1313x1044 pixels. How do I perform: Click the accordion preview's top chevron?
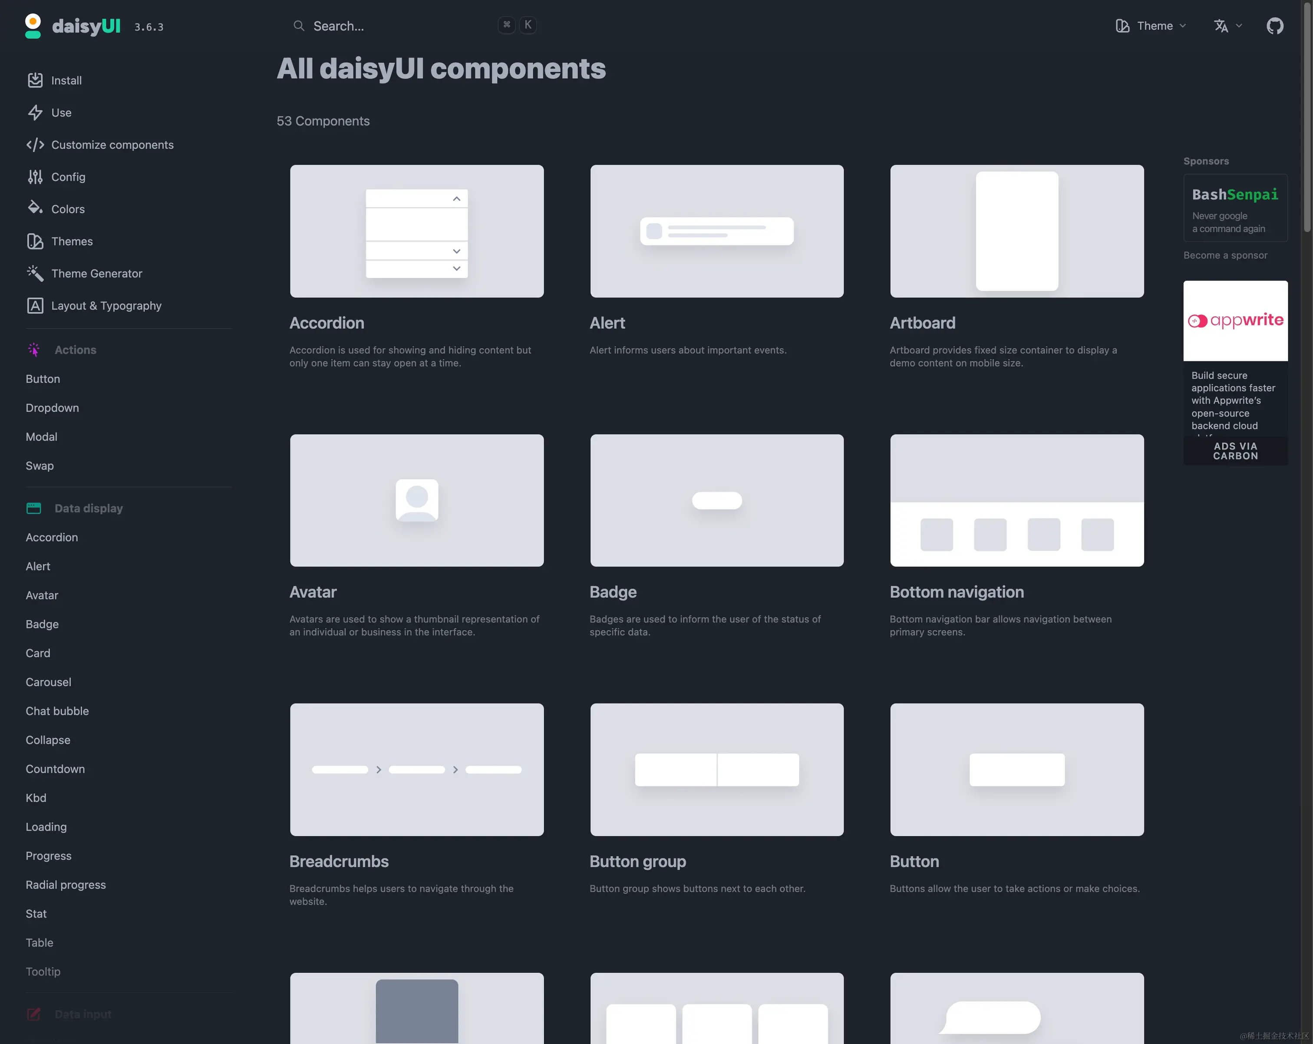(x=456, y=199)
